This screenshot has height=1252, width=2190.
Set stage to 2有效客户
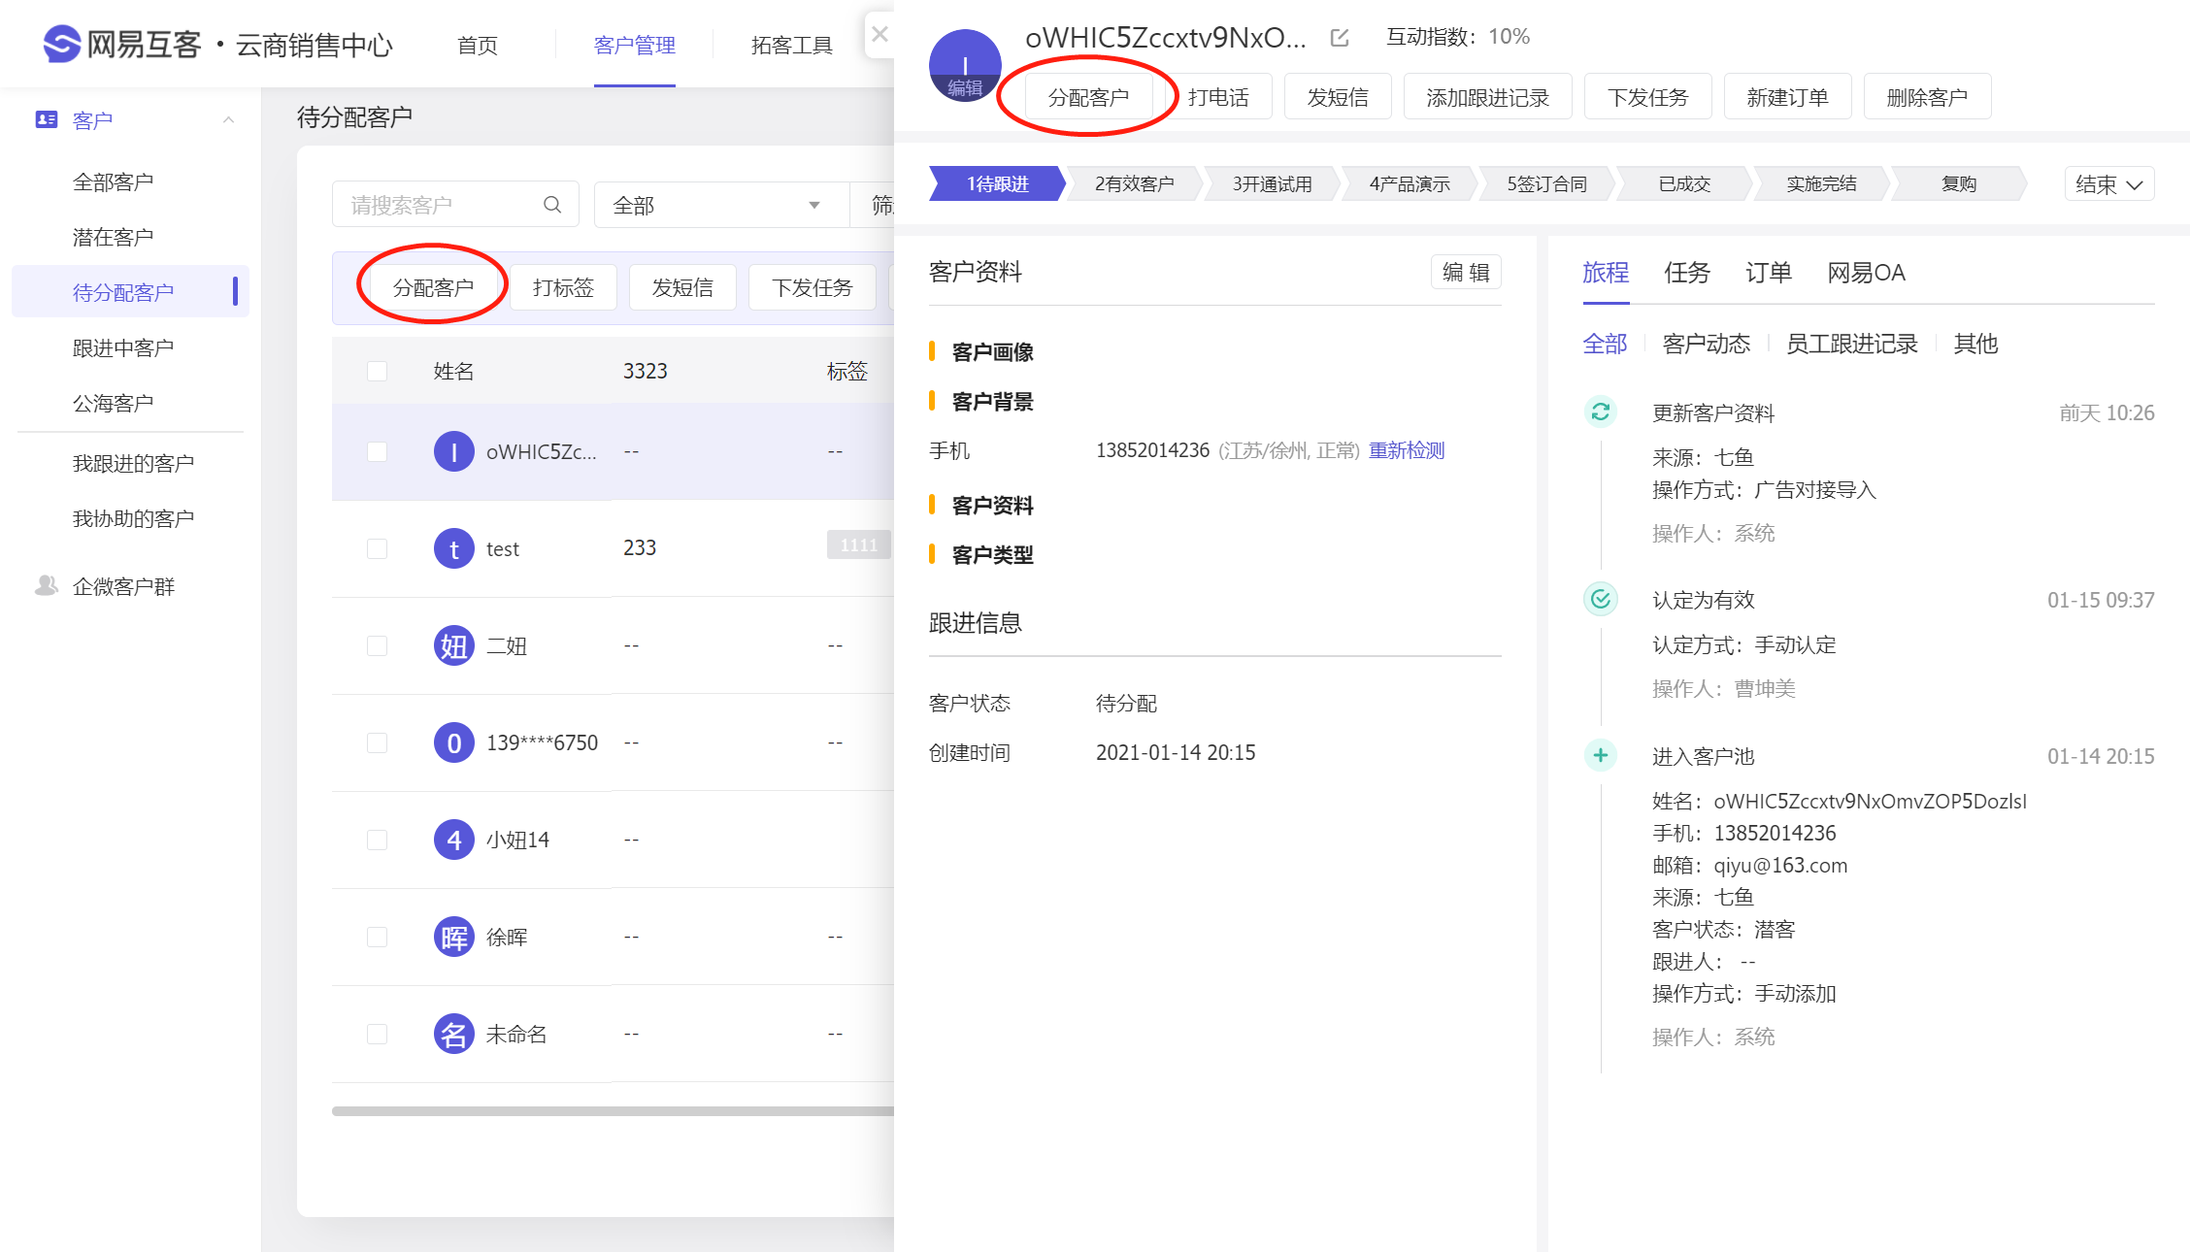pyautogui.click(x=1134, y=183)
